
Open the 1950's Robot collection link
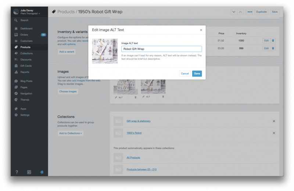tap(134, 133)
